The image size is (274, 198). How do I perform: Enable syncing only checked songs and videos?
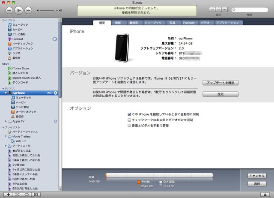point(129,120)
